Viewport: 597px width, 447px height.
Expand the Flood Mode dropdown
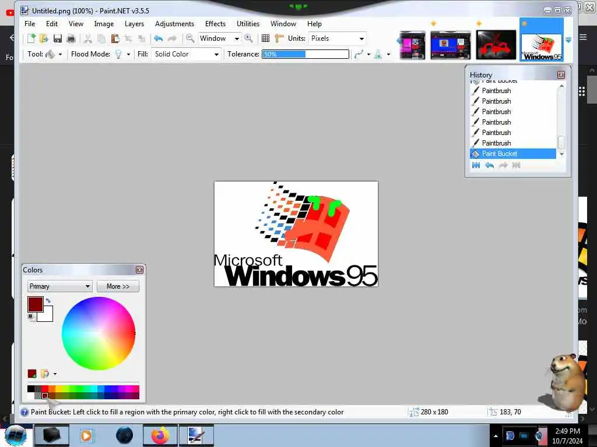[x=128, y=54]
